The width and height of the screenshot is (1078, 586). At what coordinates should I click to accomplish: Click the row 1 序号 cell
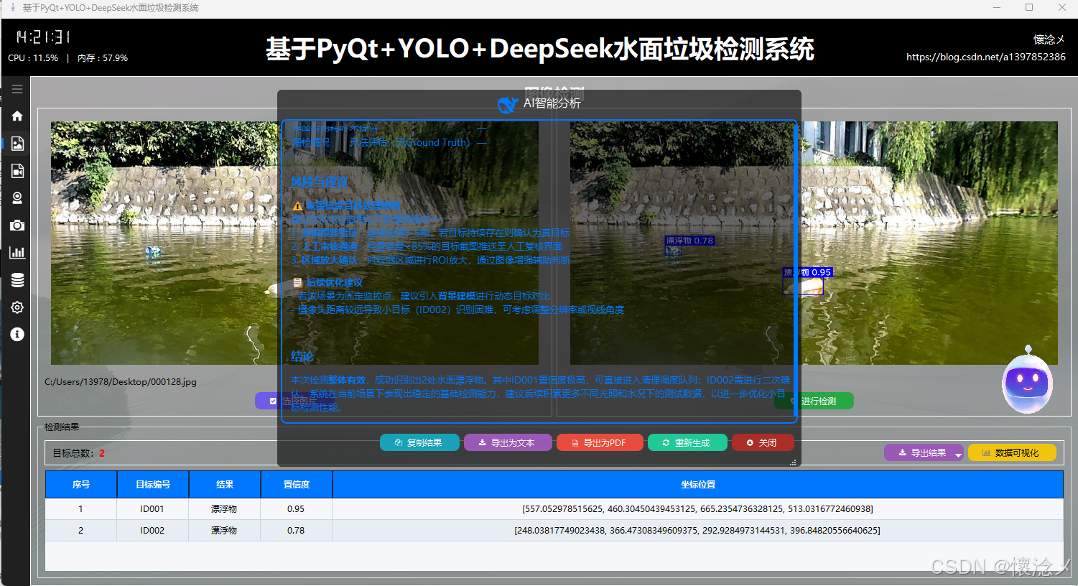pyautogui.click(x=80, y=509)
